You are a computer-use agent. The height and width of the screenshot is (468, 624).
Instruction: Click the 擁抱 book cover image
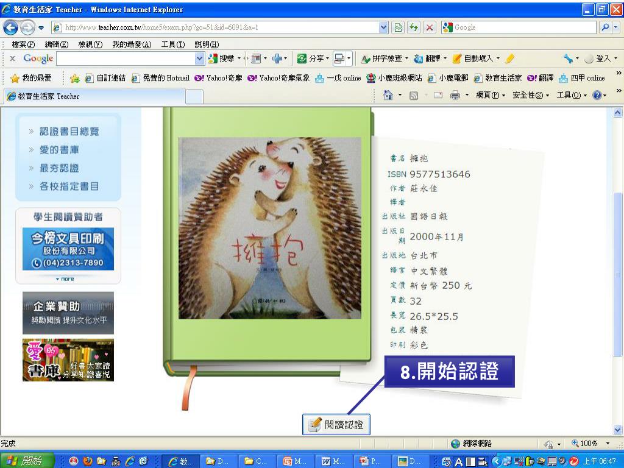[x=270, y=228]
